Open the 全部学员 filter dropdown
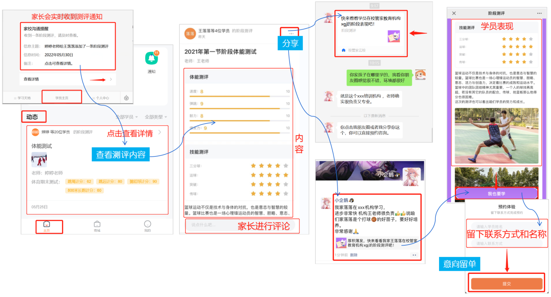Viewport: 551px width, 297px height. click(x=127, y=117)
